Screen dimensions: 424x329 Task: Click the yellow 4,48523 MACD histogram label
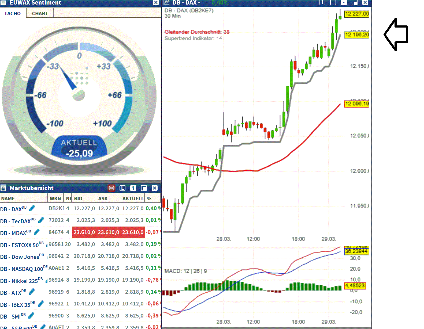click(355, 286)
